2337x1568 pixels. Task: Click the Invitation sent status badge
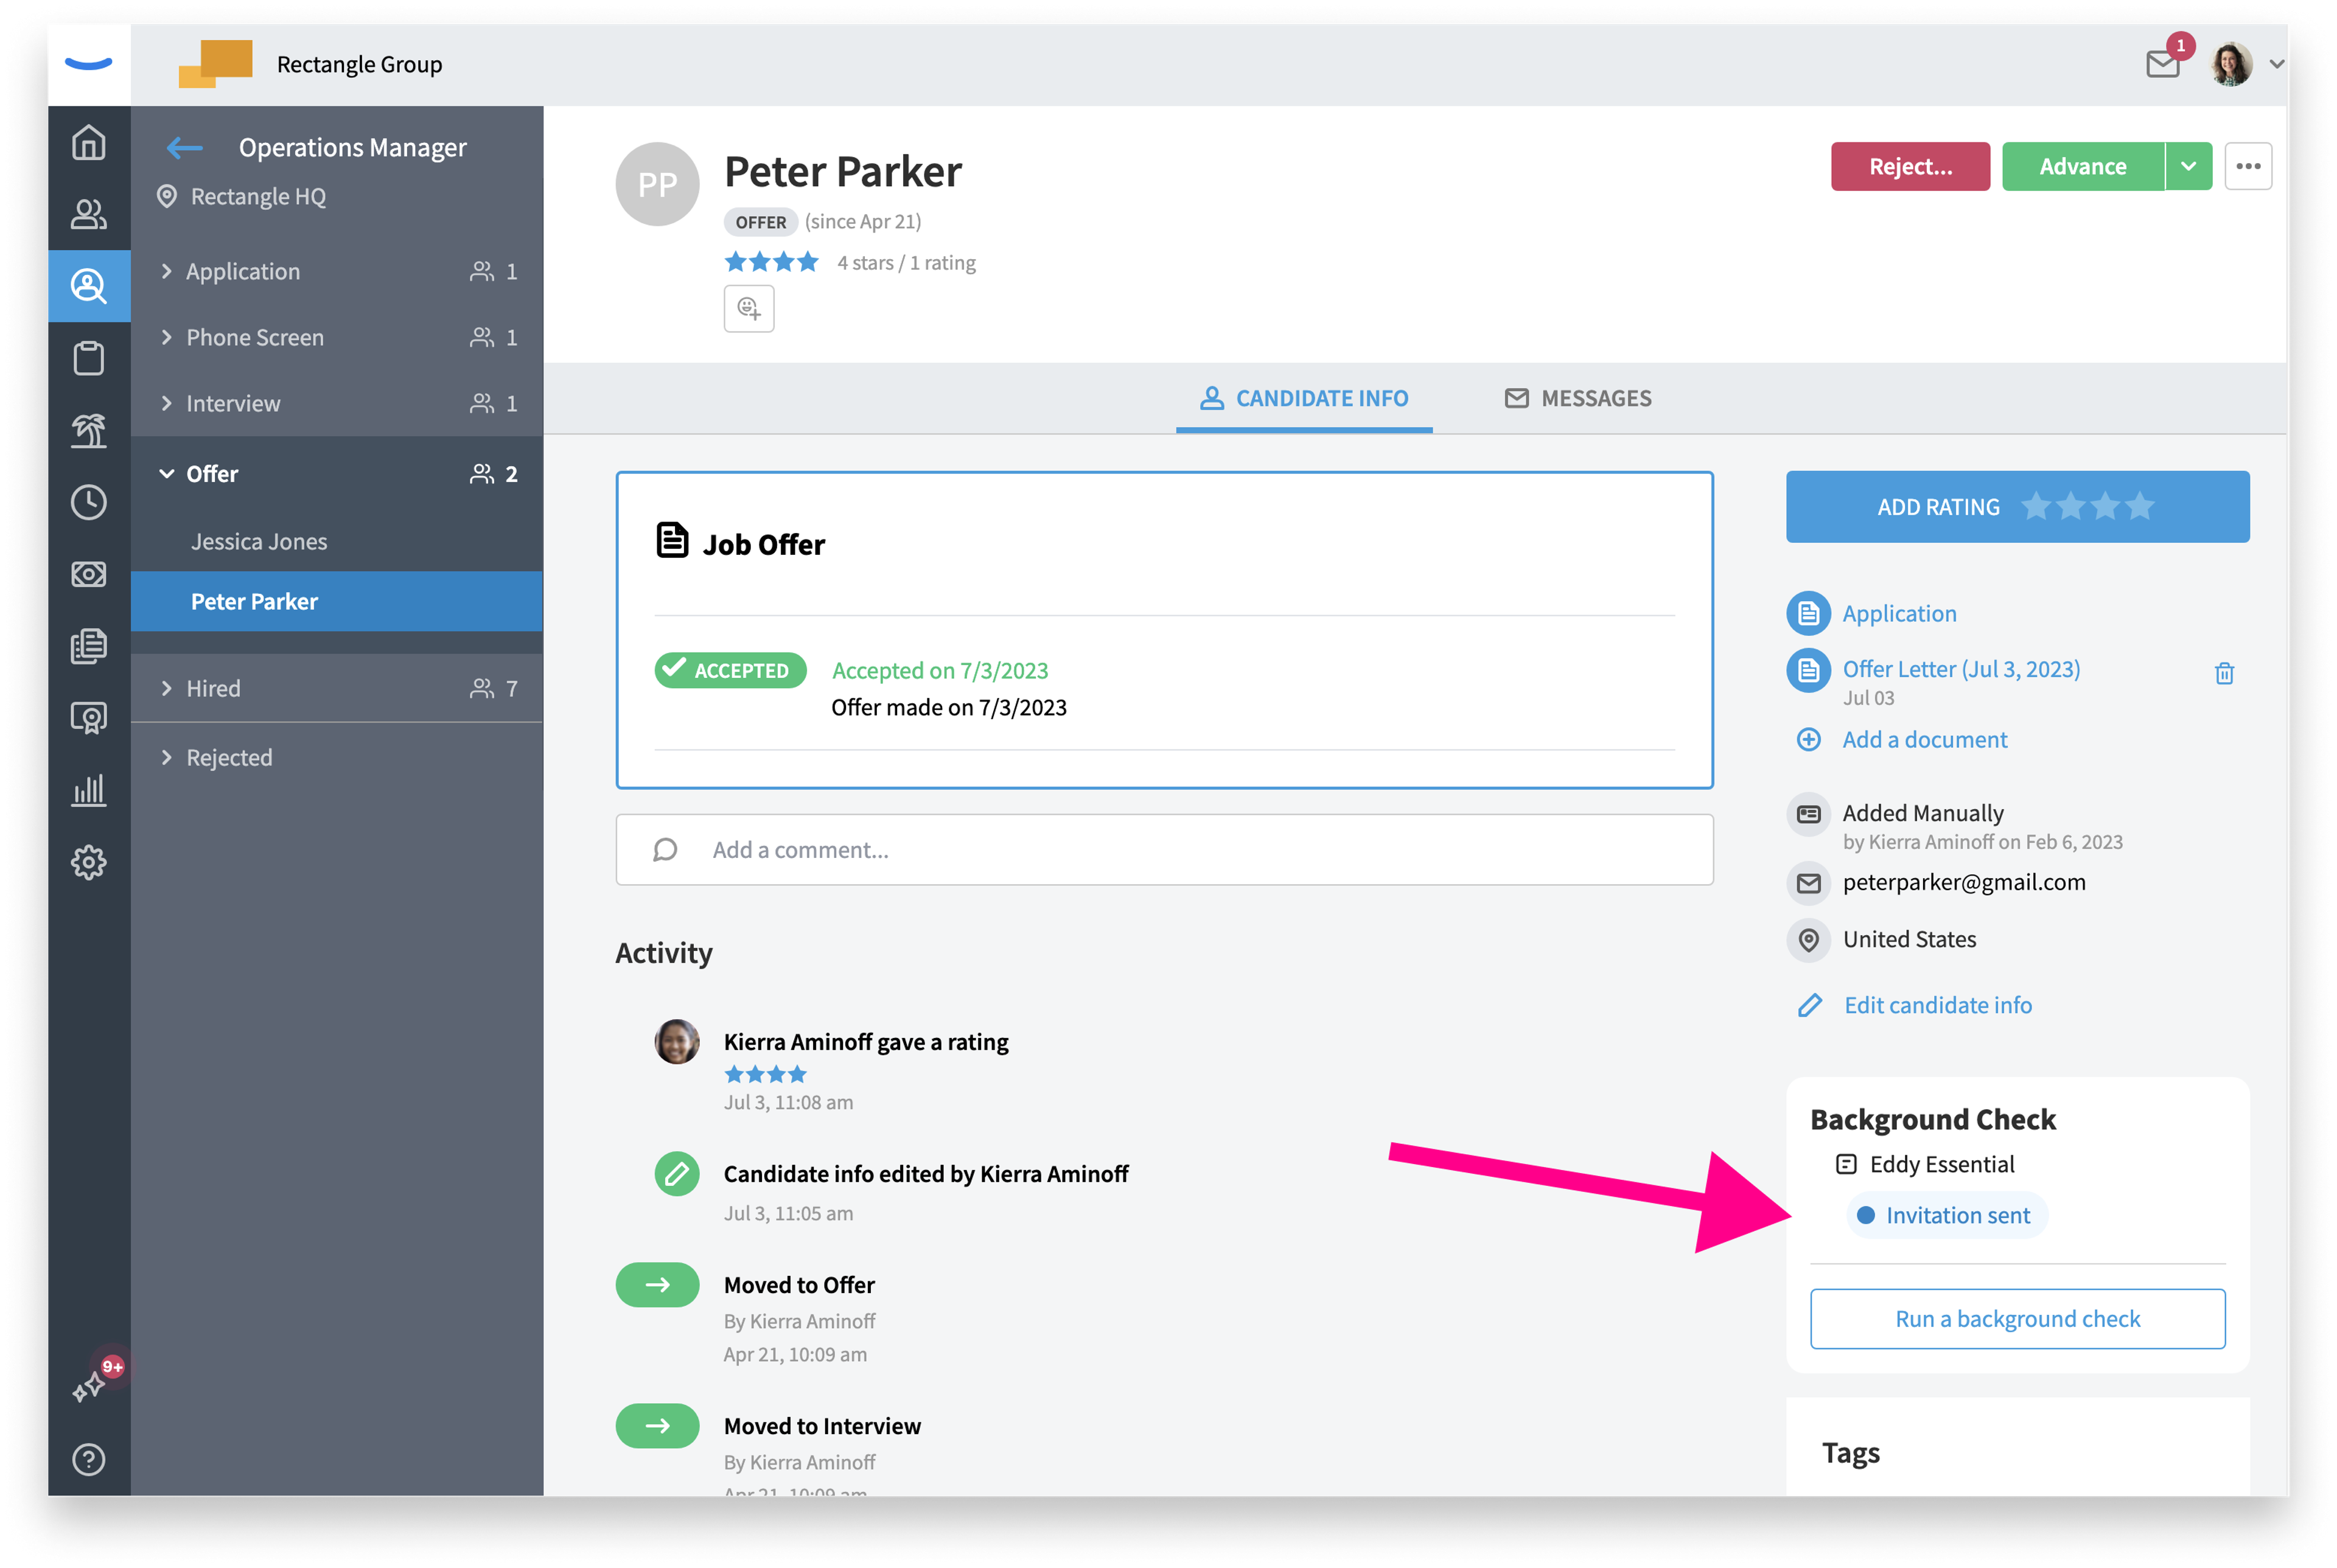coord(1946,1215)
